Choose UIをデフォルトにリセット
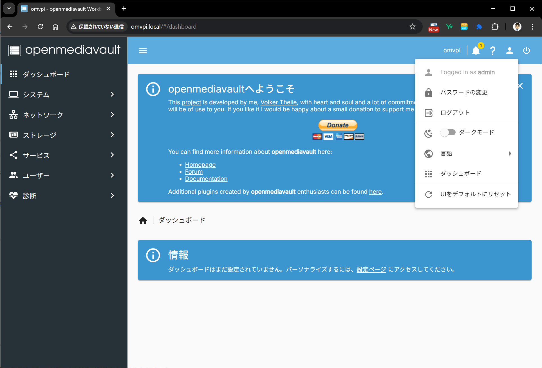Viewport: 542px width, 368px height. coord(467,194)
